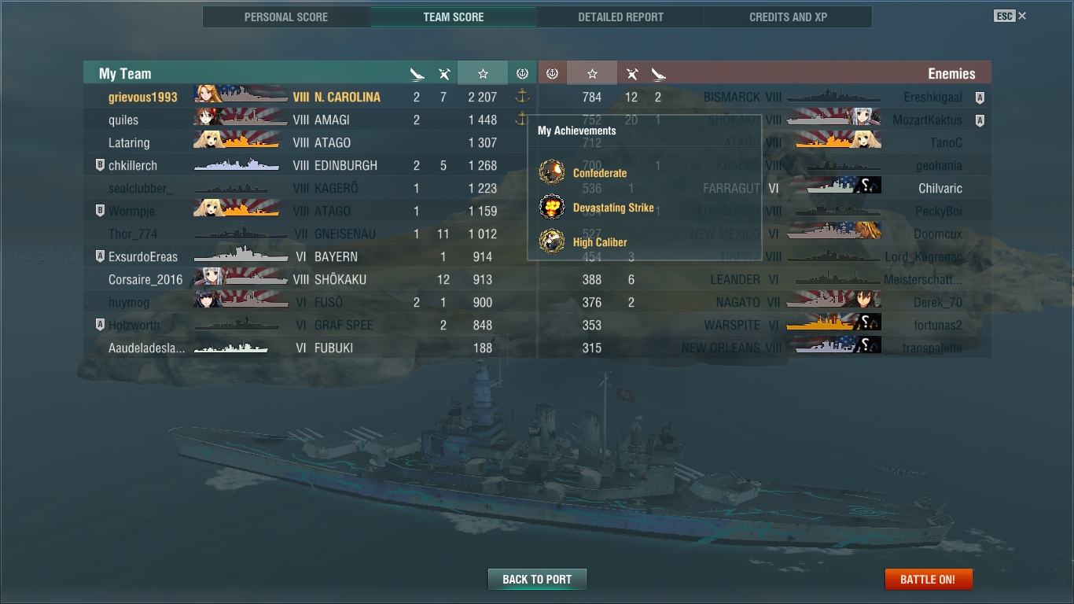Viewport: 1074px width, 604px height.
Task: Sort Enemies by star score column
Action: point(592,73)
